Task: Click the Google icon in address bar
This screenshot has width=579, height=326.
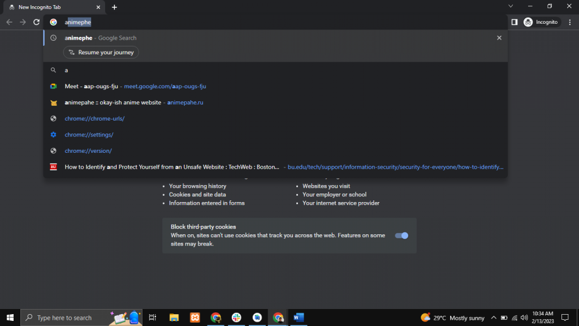Action: [x=54, y=22]
